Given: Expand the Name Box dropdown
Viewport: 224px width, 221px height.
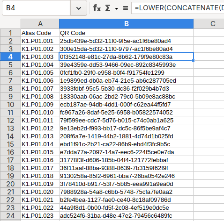Looking at the screenshot, I should [79, 8].
